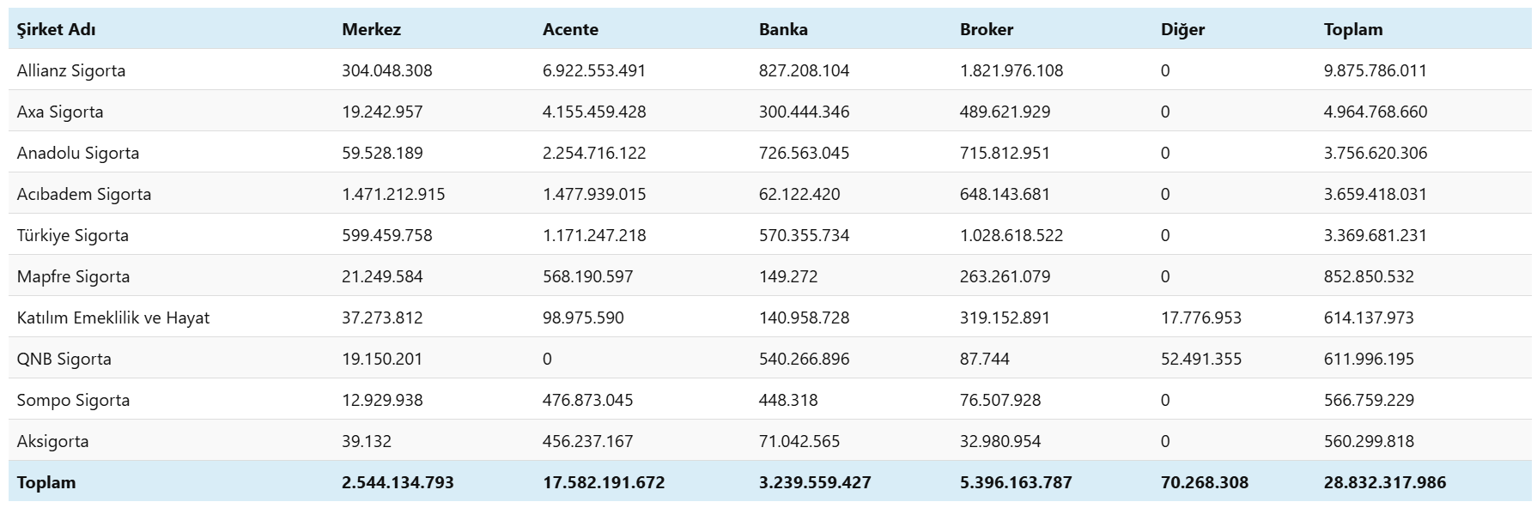This screenshot has width=1537, height=508.
Task: Select the Türkiye Sigorta company cell
Action: tap(73, 235)
